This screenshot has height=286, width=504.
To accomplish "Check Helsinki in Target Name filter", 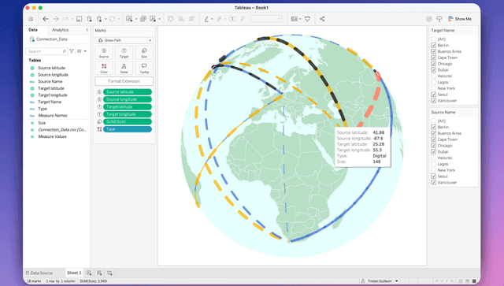I will click(x=434, y=76).
